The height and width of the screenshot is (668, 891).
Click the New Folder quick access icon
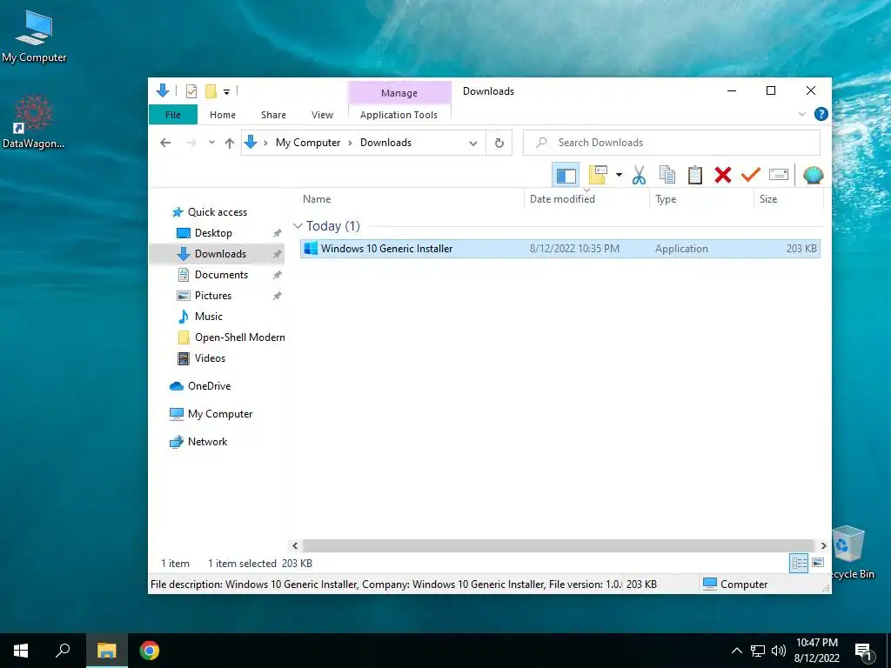(211, 90)
